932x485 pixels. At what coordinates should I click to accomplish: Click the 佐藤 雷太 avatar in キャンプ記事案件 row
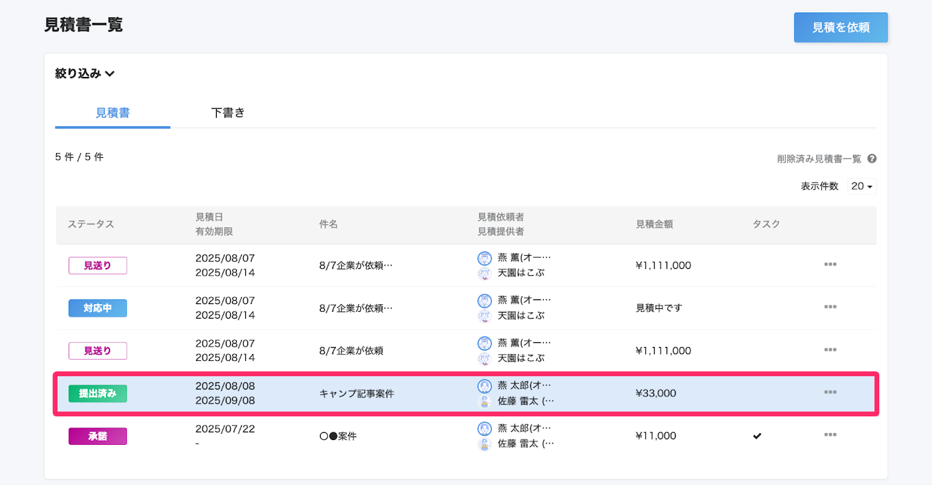484,401
